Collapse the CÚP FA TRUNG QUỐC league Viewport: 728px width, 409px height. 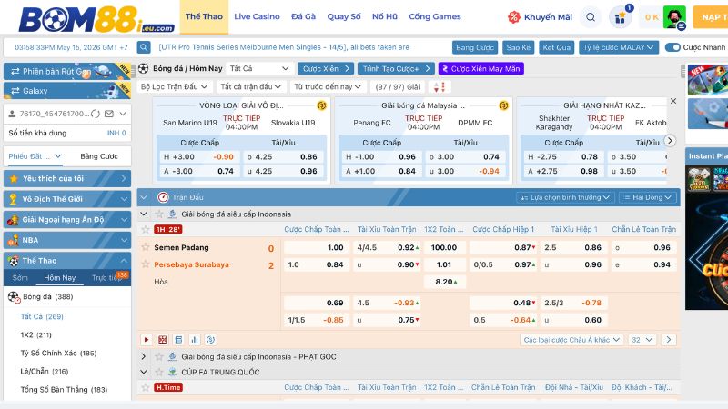[x=144, y=372]
